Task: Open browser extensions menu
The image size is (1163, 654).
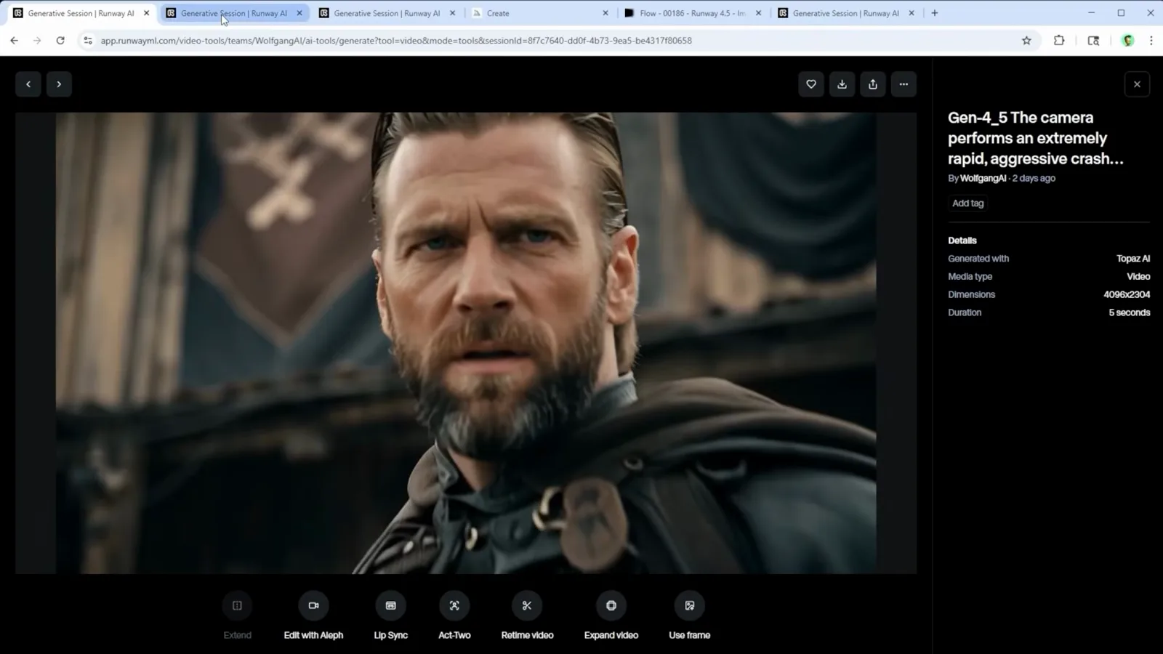Action: pyautogui.click(x=1059, y=41)
